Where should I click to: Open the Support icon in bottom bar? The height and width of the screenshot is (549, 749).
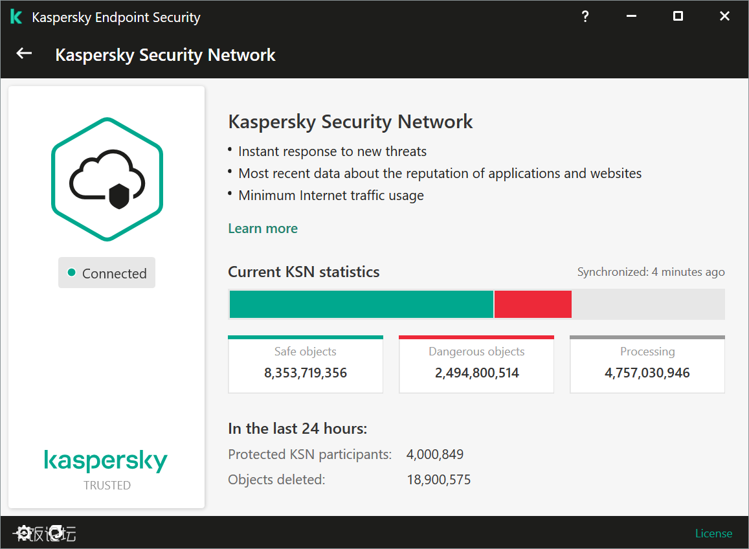tap(56, 533)
